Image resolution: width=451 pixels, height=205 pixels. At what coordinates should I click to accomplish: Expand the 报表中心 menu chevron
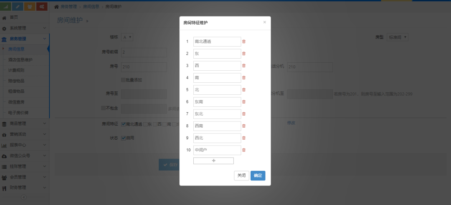tap(45, 145)
